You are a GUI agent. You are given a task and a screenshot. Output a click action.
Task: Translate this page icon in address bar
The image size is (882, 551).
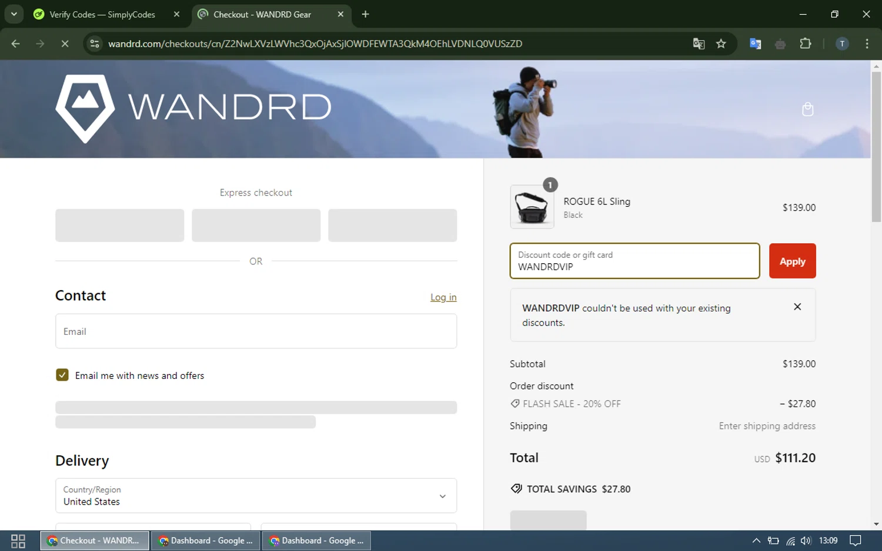699,43
